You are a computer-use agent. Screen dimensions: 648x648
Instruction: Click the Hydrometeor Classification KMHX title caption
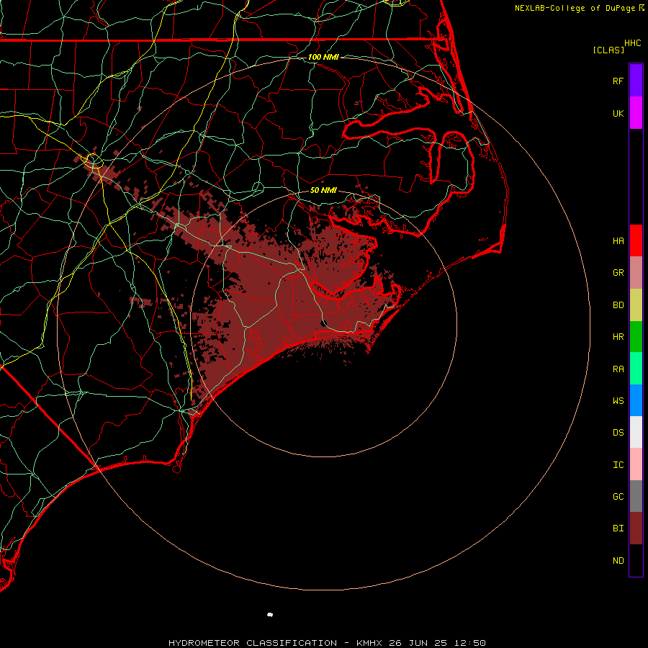pos(327,643)
